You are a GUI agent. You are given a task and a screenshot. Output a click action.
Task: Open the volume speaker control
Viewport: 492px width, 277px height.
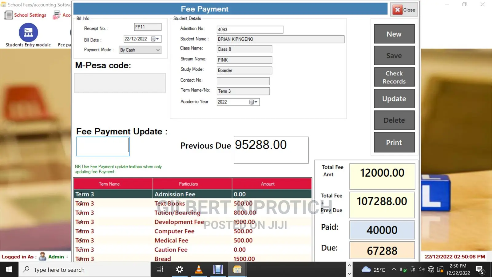[422, 270]
